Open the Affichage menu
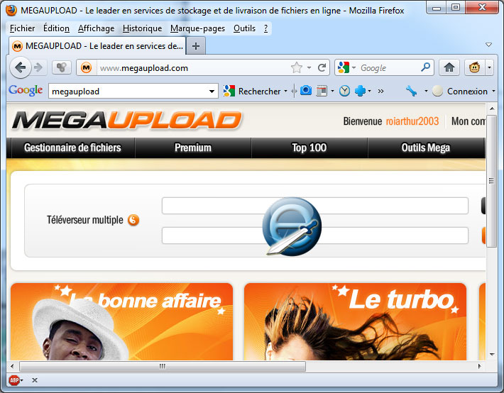Viewport: 504px width, 393px height. point(96,28)
